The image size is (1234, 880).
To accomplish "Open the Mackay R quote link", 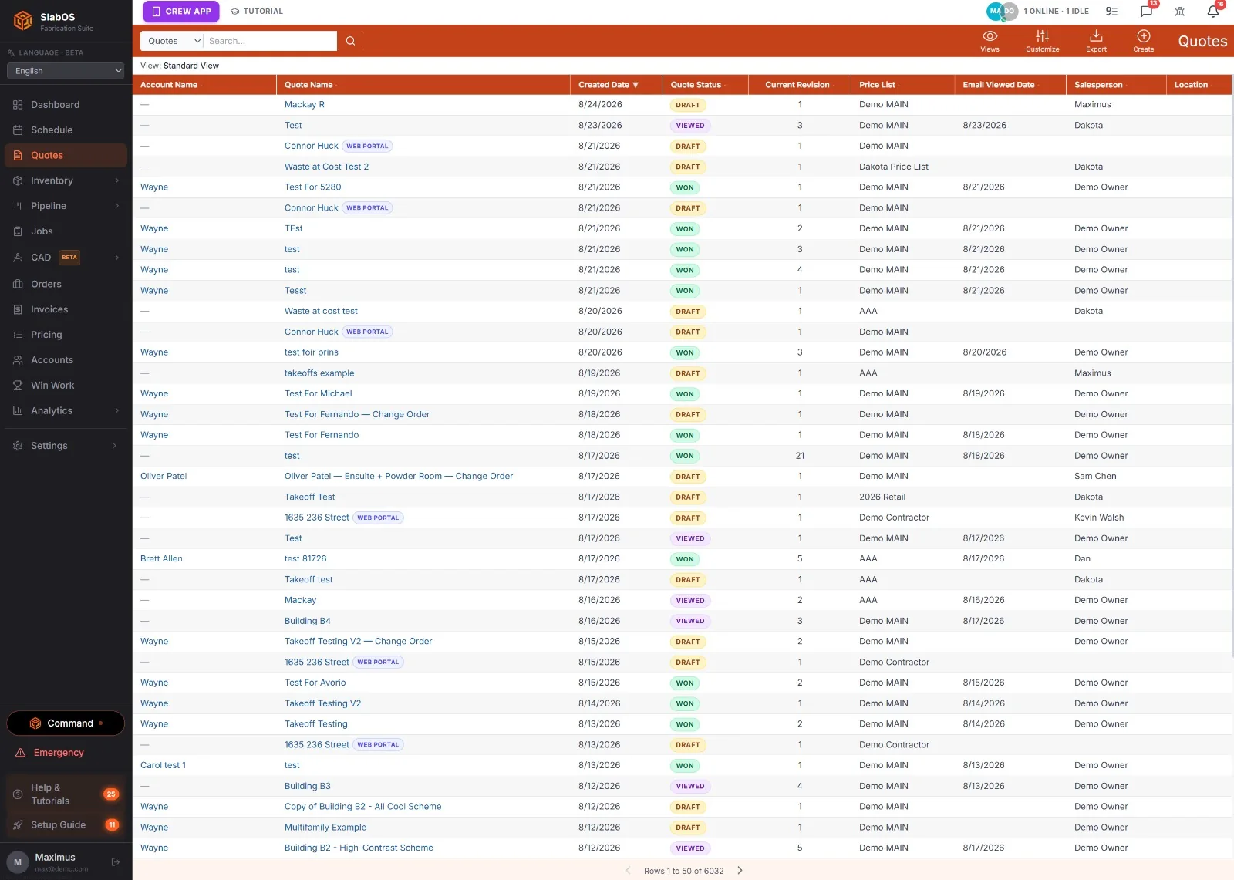I will 304,105.
